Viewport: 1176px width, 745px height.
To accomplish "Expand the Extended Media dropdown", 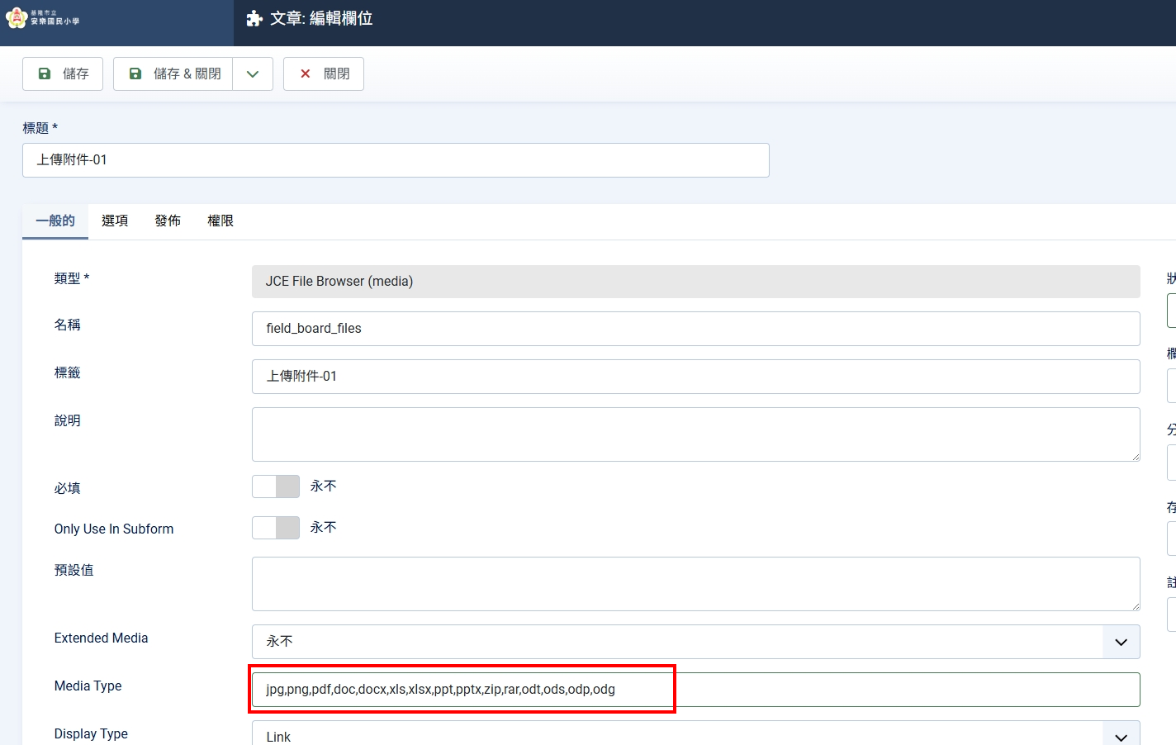I will click(x=1121, y=642).
